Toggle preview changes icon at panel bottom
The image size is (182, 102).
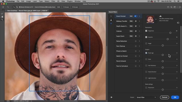(x=111, y=97)
